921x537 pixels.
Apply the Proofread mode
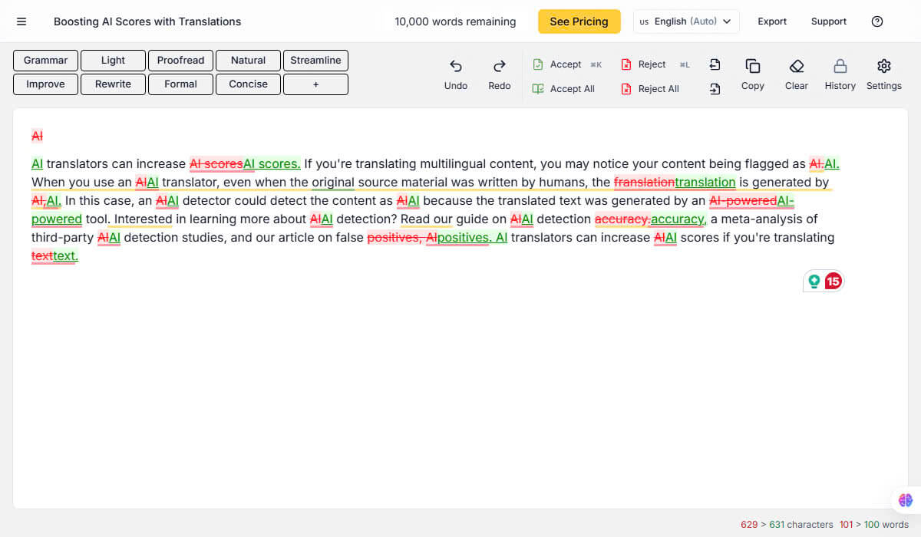pos(181,61)
